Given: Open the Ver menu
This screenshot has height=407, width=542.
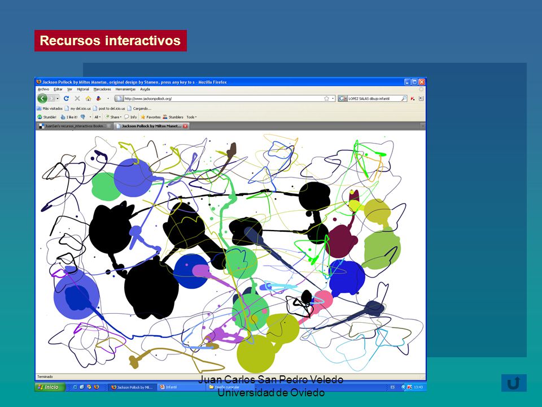Looking at the screenshot, I should [69, 89].
